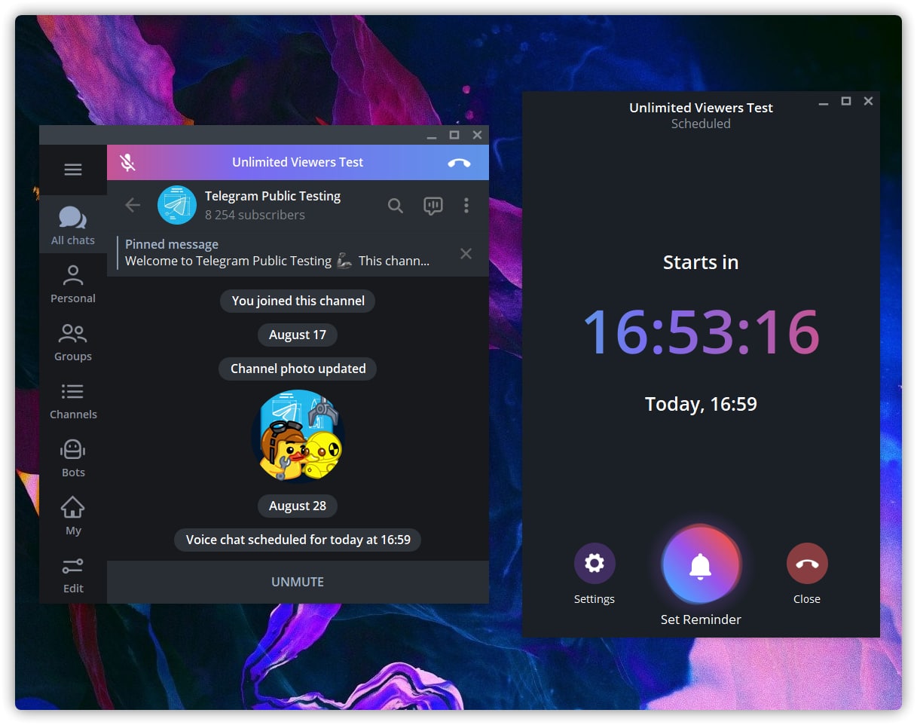Search in the channel with magnifier icon
This screenshot has width=917, height=725.
point(396,206)
